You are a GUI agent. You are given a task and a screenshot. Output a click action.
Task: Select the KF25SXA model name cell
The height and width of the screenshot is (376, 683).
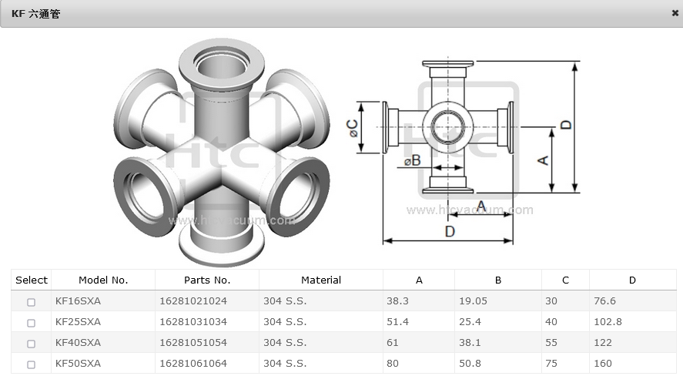[78, 322]
